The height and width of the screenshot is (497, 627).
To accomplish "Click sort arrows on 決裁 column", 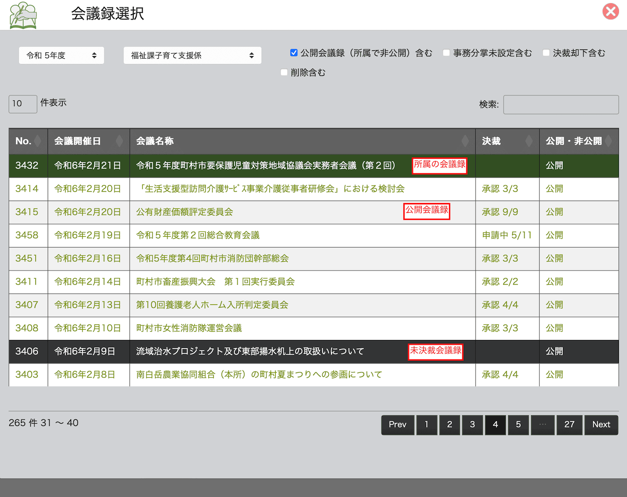I will [529, 141].
